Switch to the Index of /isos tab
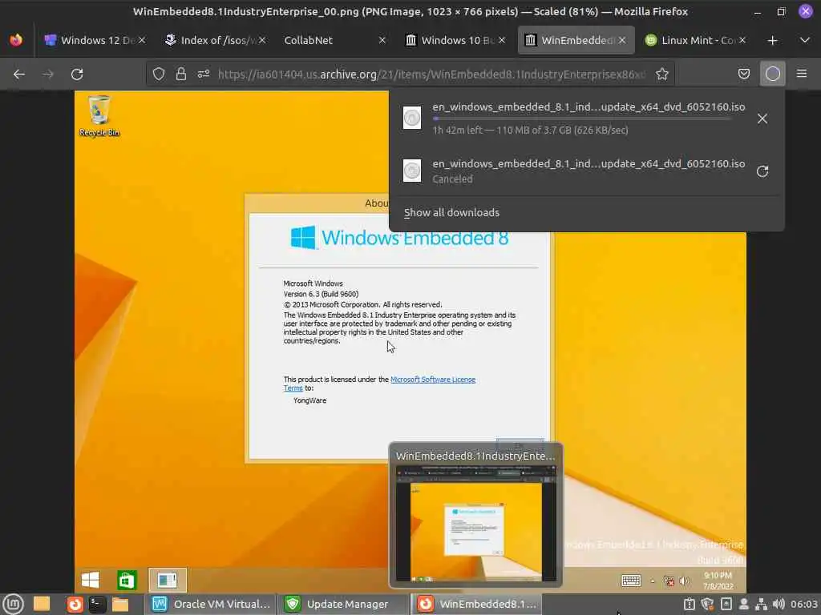This screenshot has width=821, height=615. 215,40
